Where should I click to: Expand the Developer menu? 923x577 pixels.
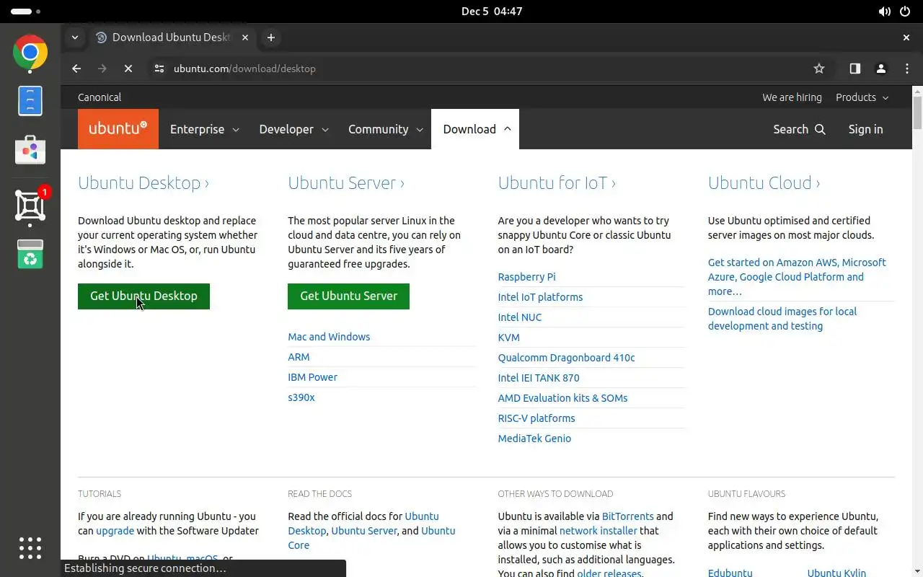pyautogui.click(x=293, y=129)
